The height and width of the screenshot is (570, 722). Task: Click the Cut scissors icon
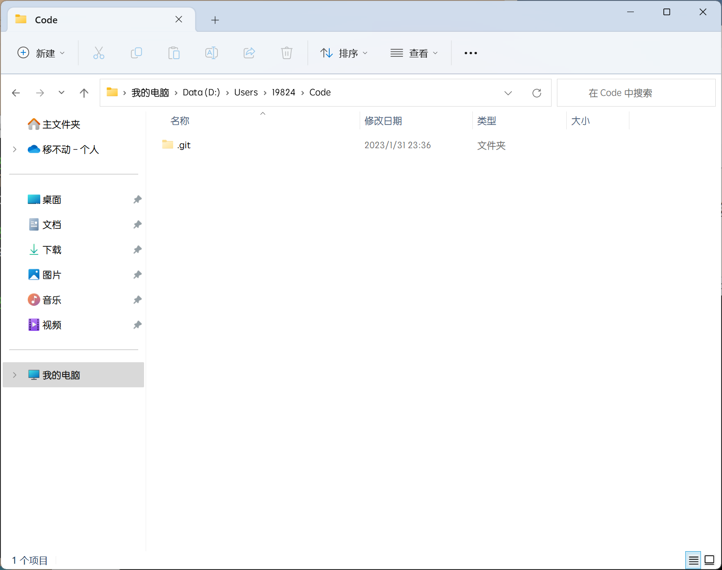click(99, 53)
